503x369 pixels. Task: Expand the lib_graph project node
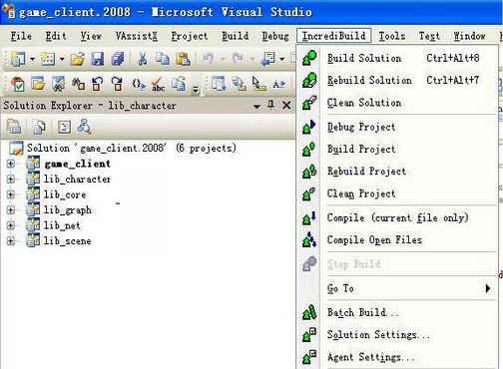click(x=11, y=210)
